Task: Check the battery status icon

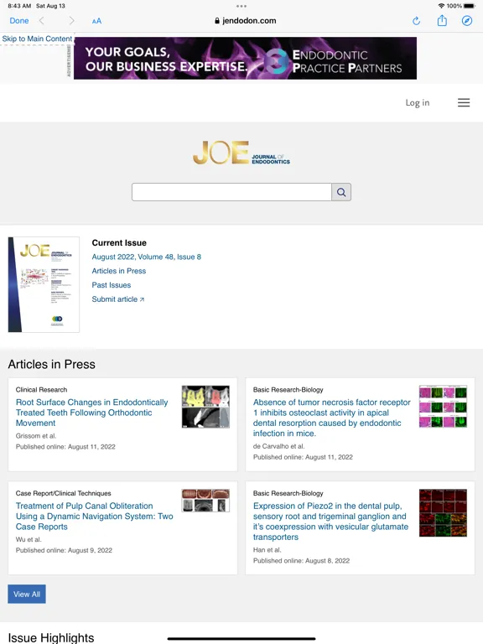Action: [470, 6]
